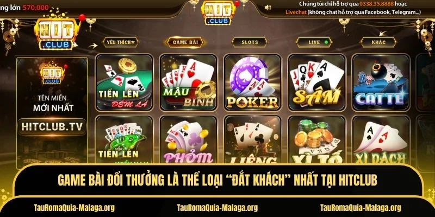Click the Livechat support link

point(296,12)
